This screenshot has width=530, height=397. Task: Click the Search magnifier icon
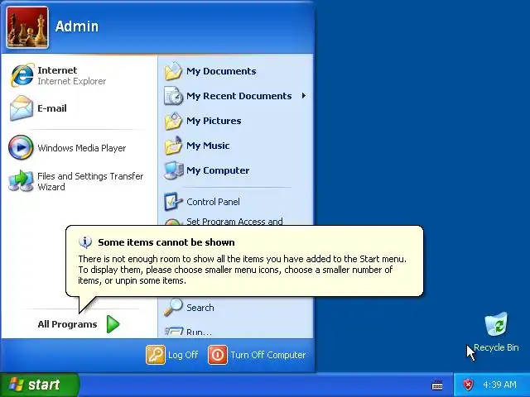pyautogui.click(x=173, y=307)
